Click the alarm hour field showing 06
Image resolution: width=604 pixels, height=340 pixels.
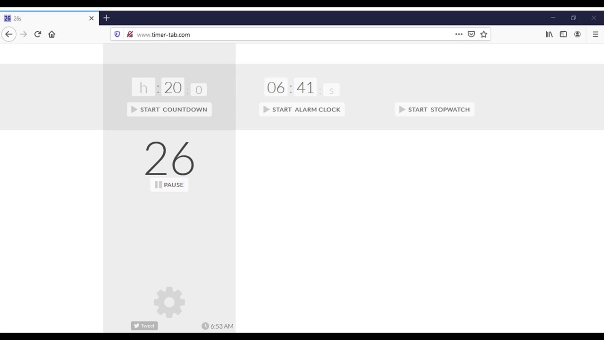(276, 88)
